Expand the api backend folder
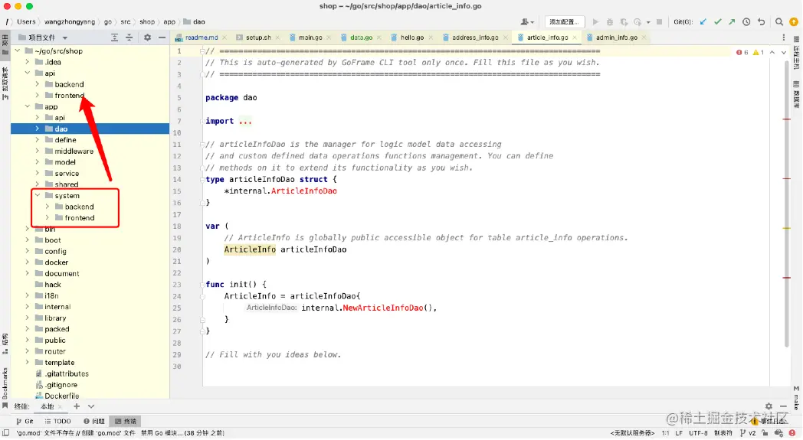The image size is (803, 440). (38, 84)
